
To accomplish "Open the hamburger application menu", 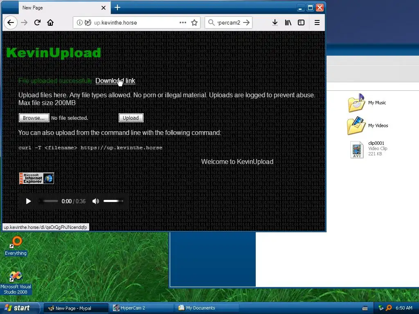I will tap(317, 23).
